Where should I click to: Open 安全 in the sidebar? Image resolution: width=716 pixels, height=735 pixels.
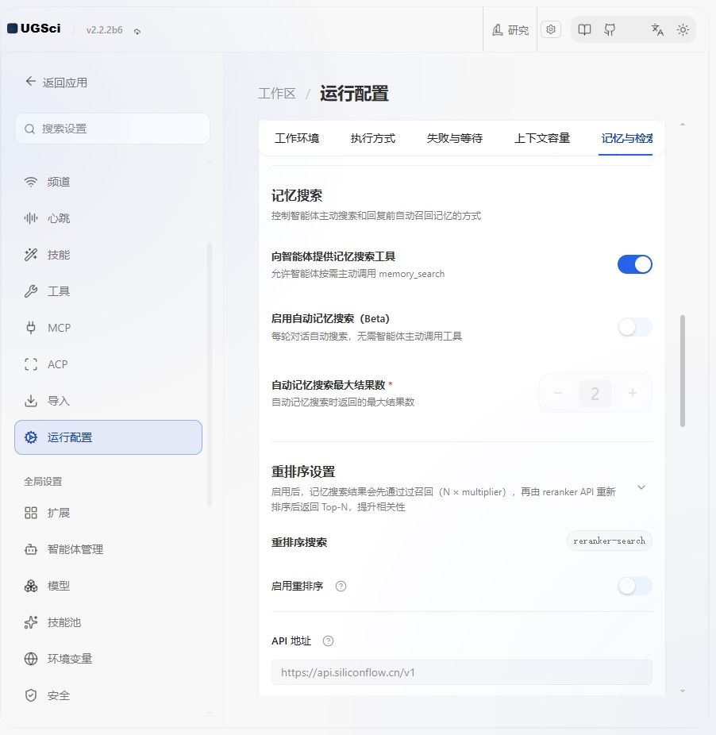[x=108, y=695]
